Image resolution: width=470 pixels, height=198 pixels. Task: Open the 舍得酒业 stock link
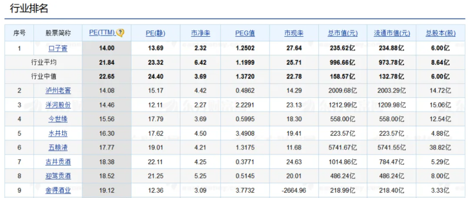click(x=58, y=190)
